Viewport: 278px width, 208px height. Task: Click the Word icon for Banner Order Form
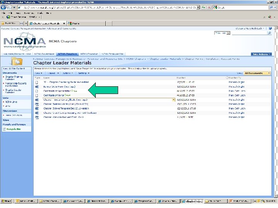pyautogui.click(x=37, y=87)
